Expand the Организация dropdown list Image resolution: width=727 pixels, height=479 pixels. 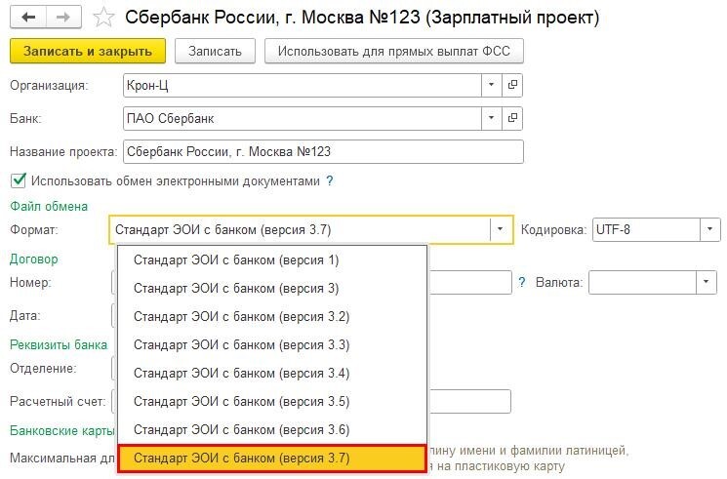(x=491, y=85)
